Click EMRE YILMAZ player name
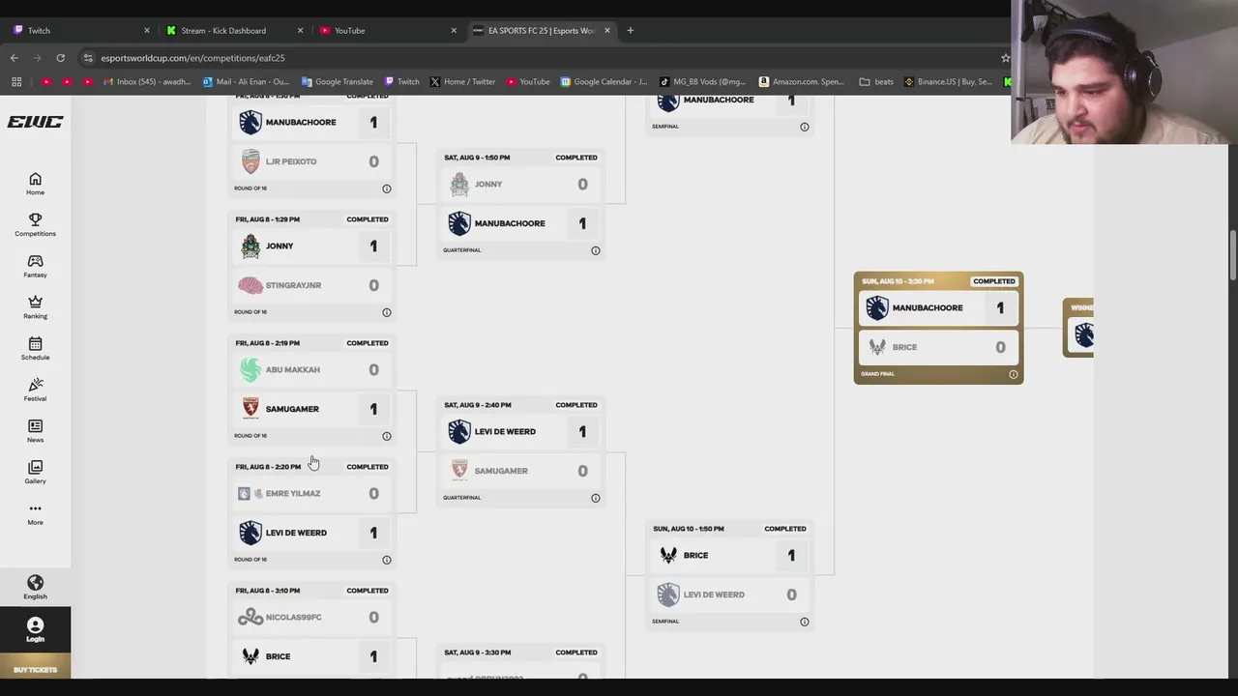 [x=292, y=493]
